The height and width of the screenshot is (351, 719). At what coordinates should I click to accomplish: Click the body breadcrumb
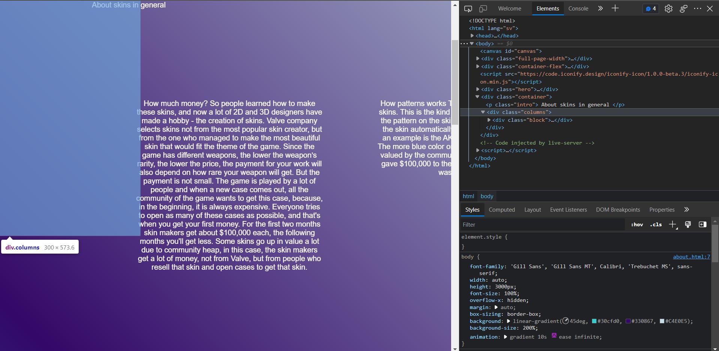tap(487, 196)
